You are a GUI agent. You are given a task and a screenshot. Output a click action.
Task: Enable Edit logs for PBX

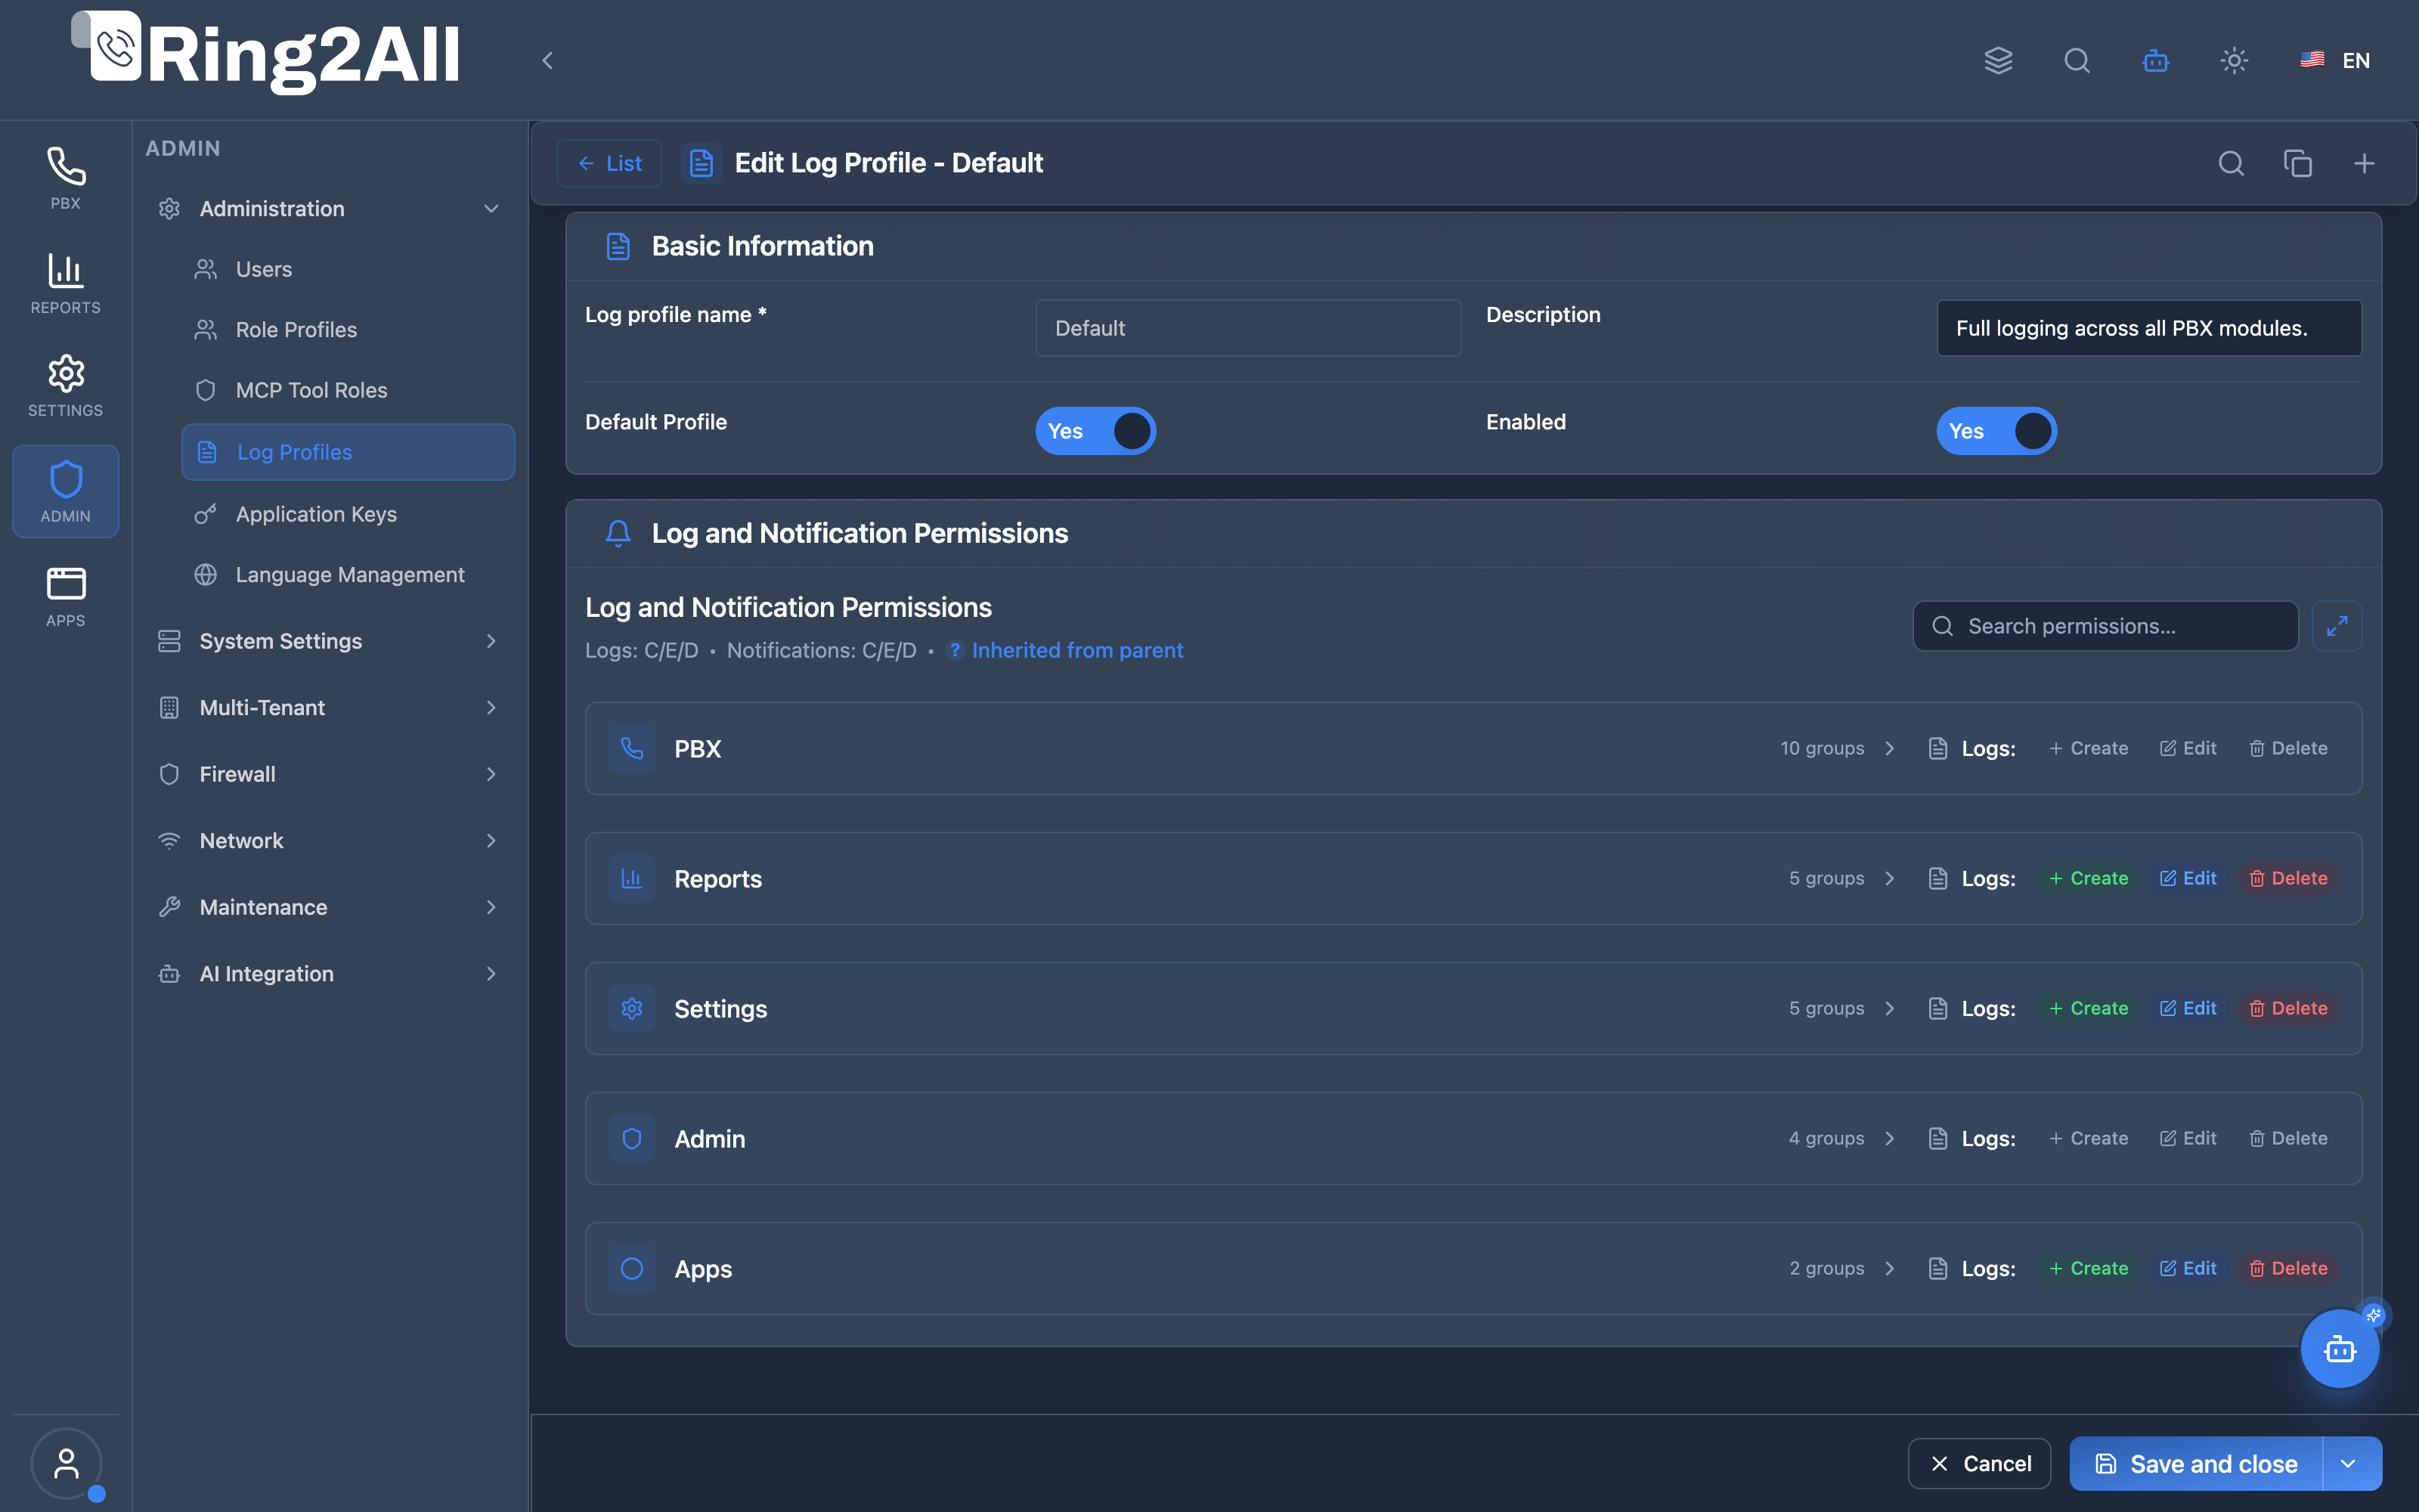pos(2188,748)
